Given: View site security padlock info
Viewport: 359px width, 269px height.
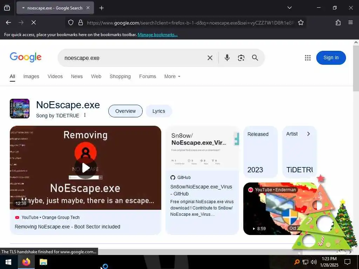Looking at the screenshot, I should click(x=81, y=22).
